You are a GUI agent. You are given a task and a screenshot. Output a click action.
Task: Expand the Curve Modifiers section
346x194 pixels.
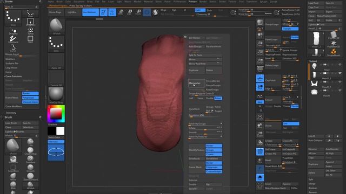pos(14,107)
